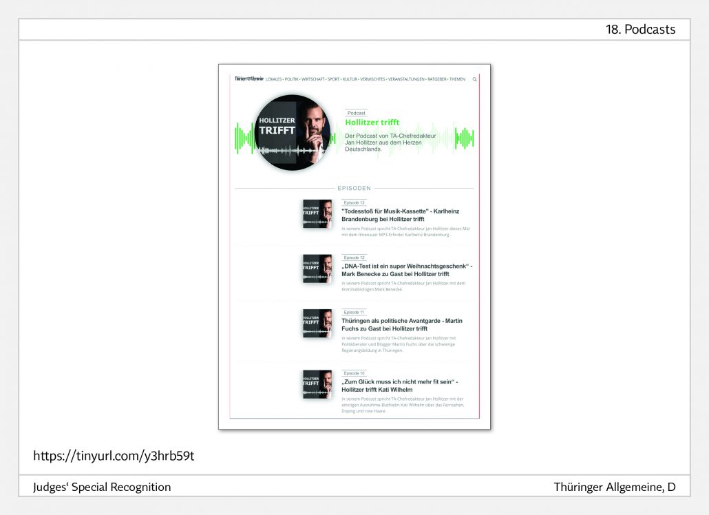The height and width of the screenshot is (515, 709).
Task: Click the round Hollitzer trifft cover image
Action: [292, 132]
